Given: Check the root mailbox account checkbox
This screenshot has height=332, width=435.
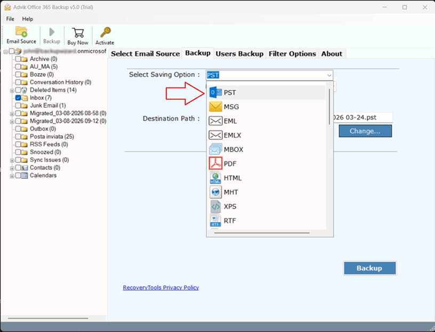Looking at the screenshot, I should 12,51.
